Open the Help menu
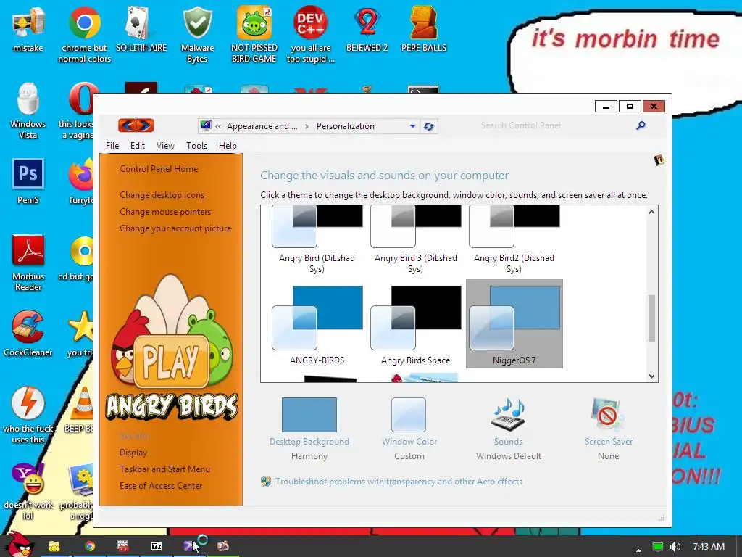Screen dimensions: 742x557 (x=228, y=146)
